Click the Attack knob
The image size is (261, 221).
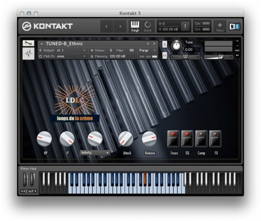click(126, 139)
